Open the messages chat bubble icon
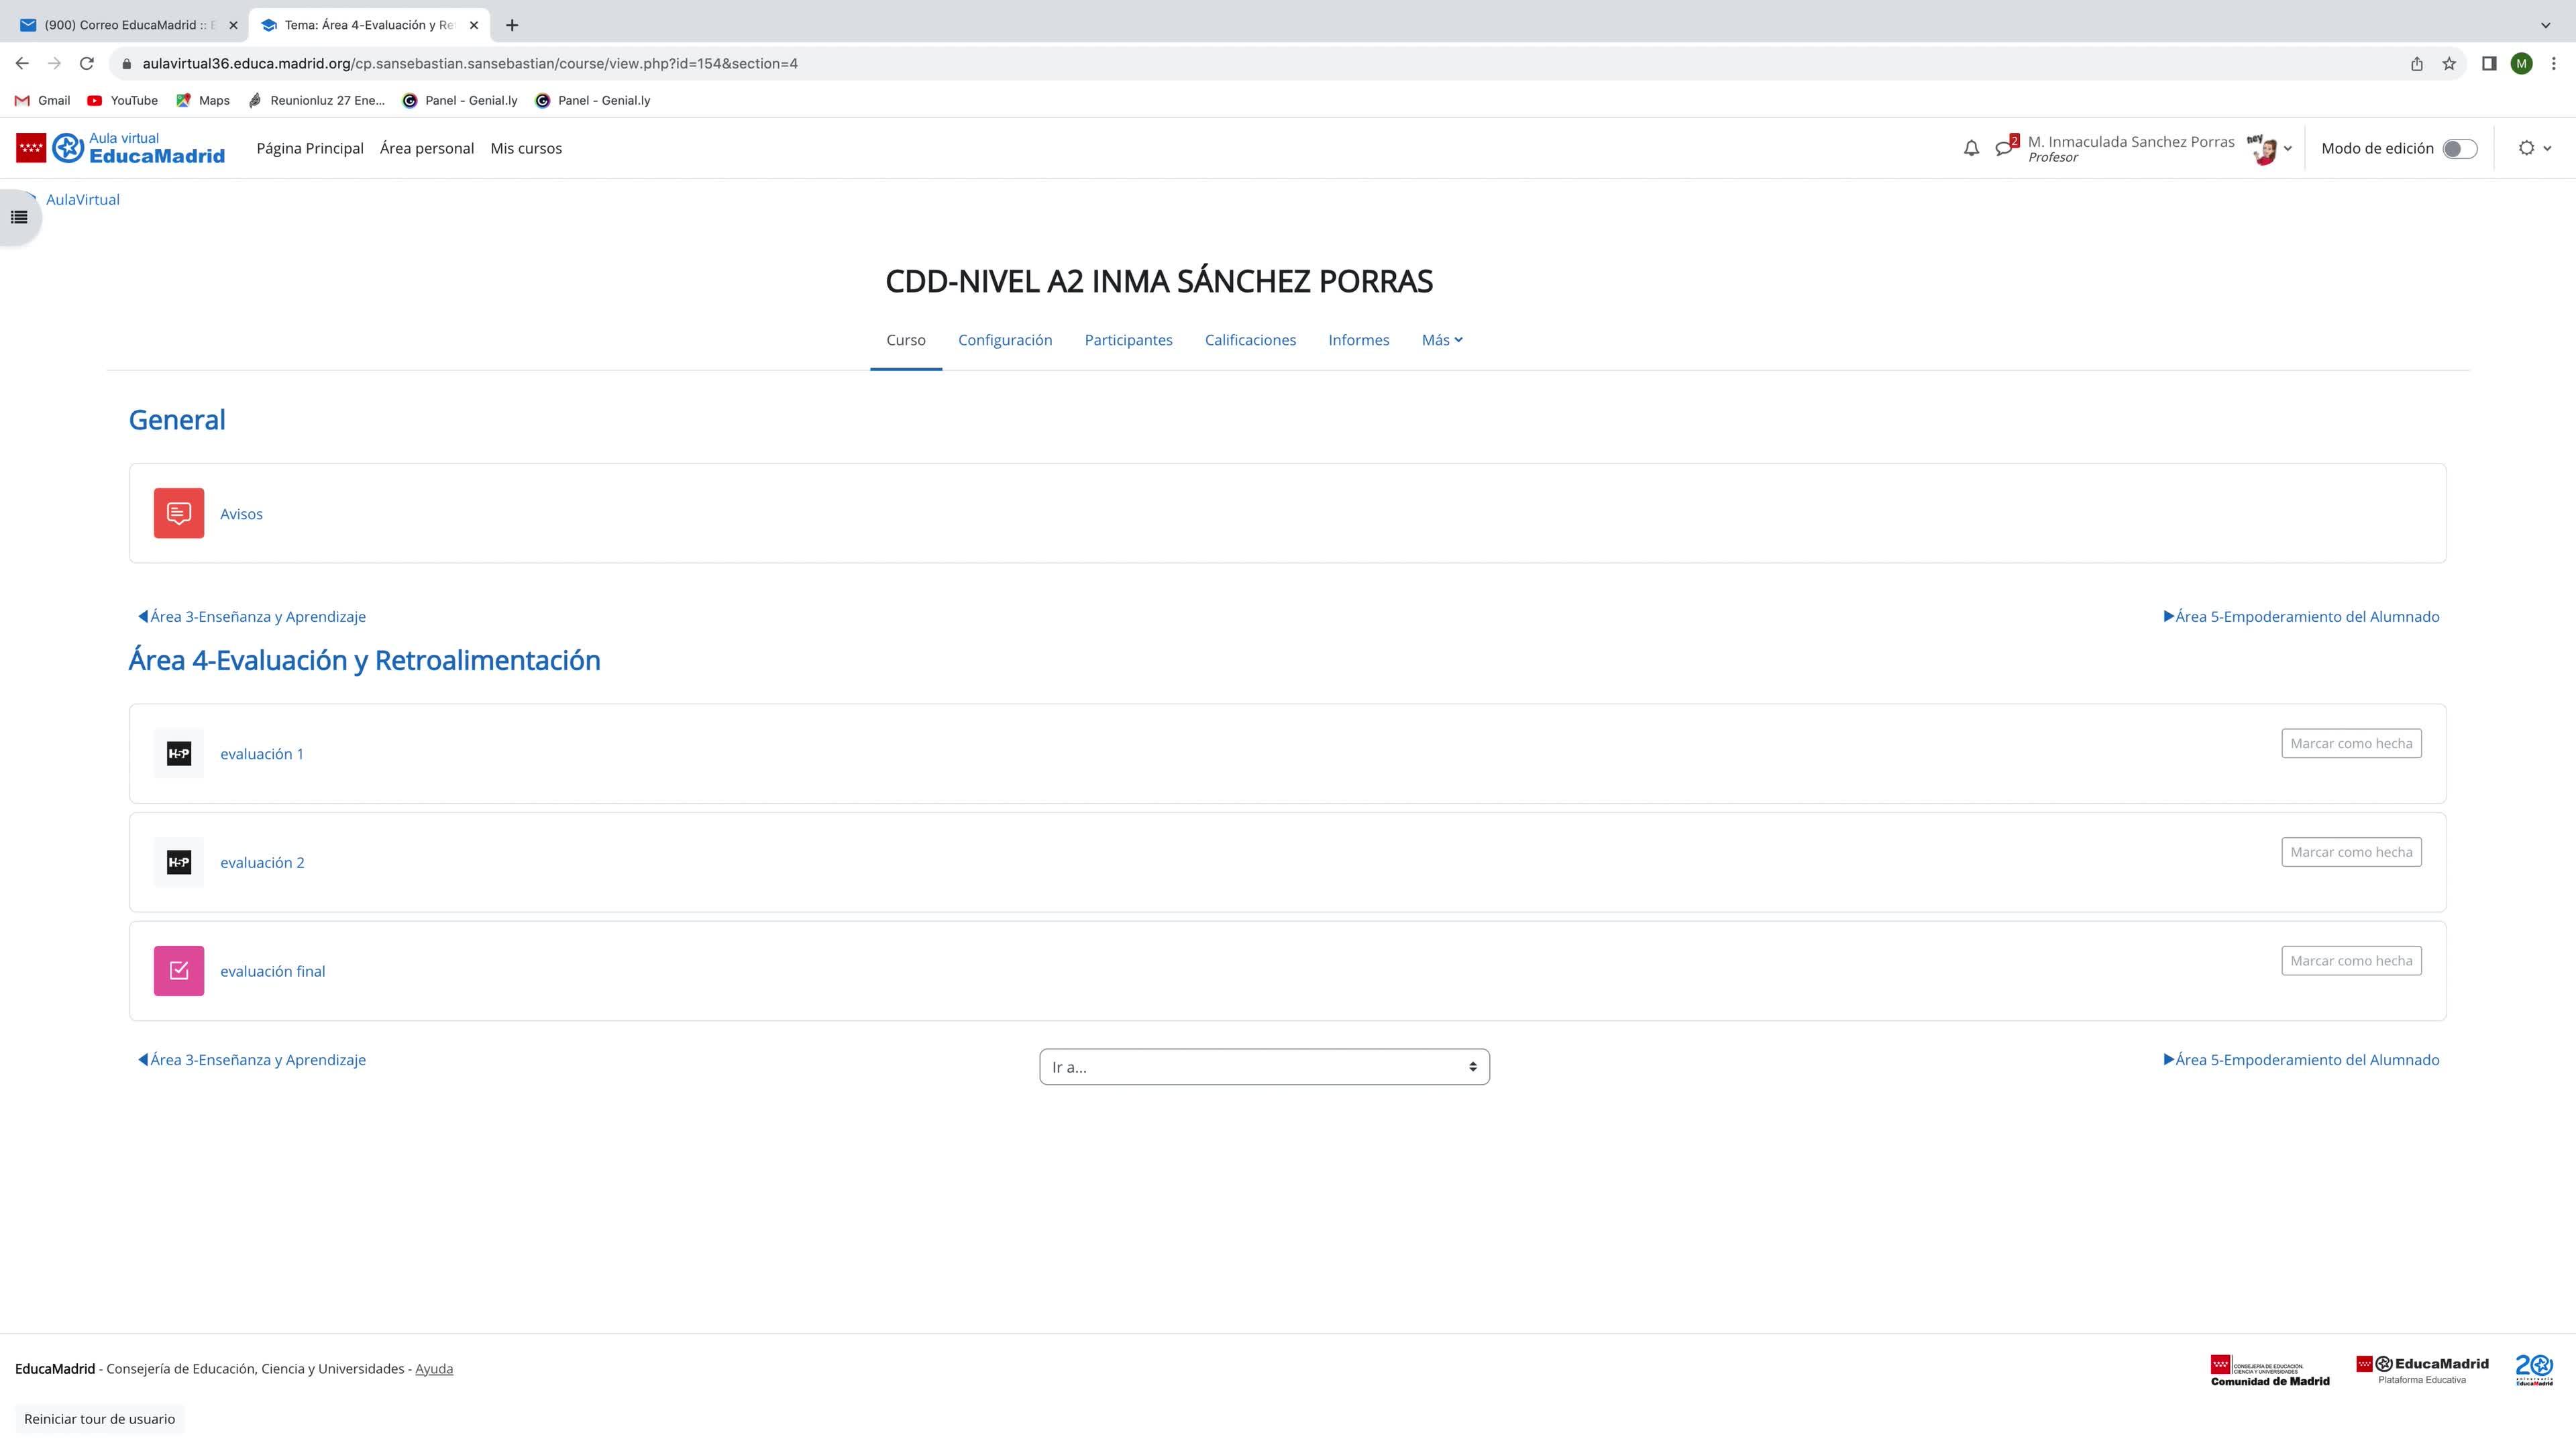2576x1449 pixels. coord(2003,148)
